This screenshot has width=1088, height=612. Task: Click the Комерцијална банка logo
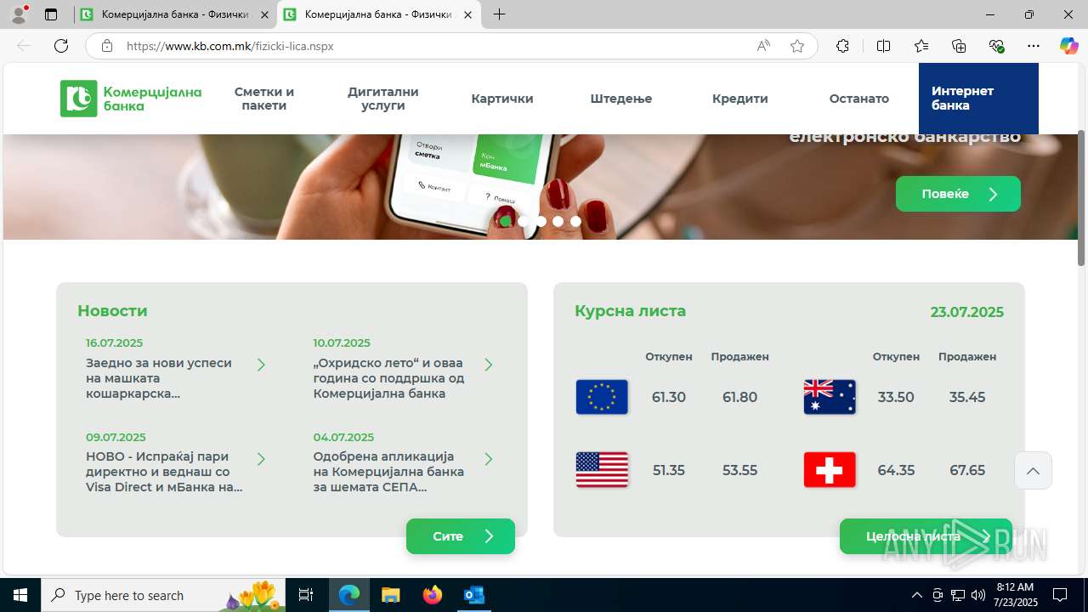pos(131,99)
